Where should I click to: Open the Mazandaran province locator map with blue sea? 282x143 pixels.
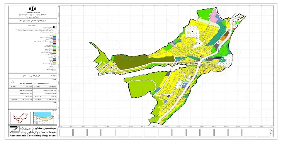(x=44, y=117)
